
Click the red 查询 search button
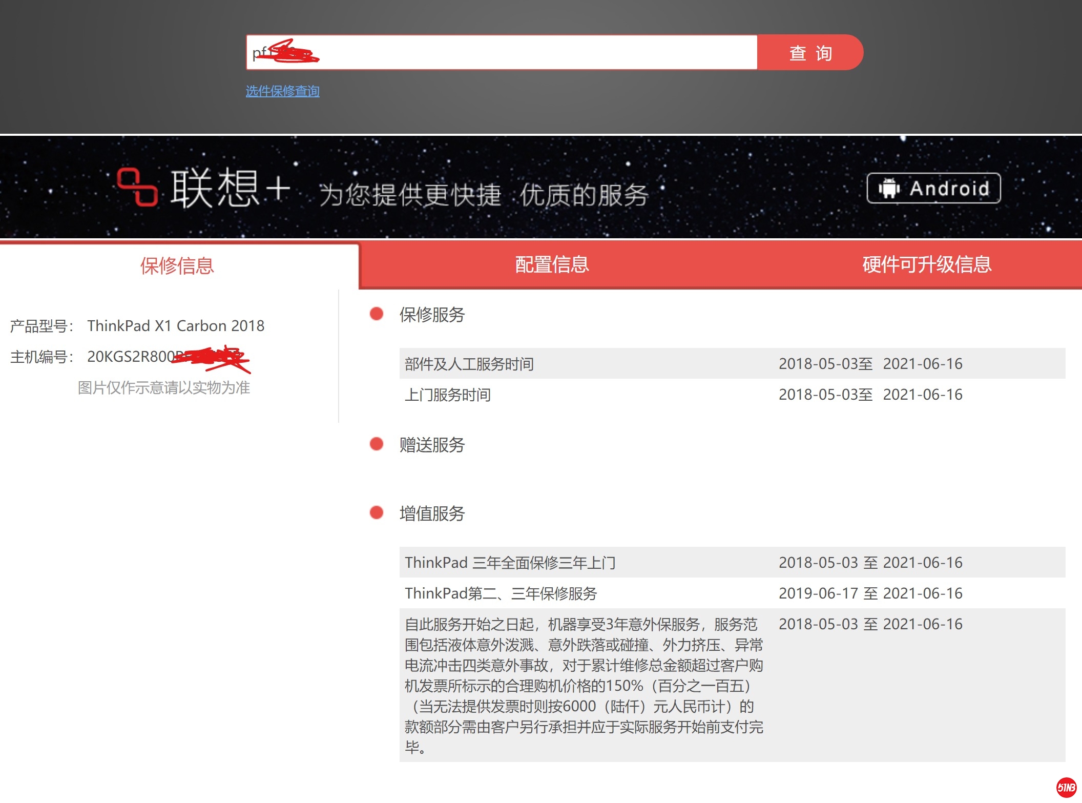point(810,53)
